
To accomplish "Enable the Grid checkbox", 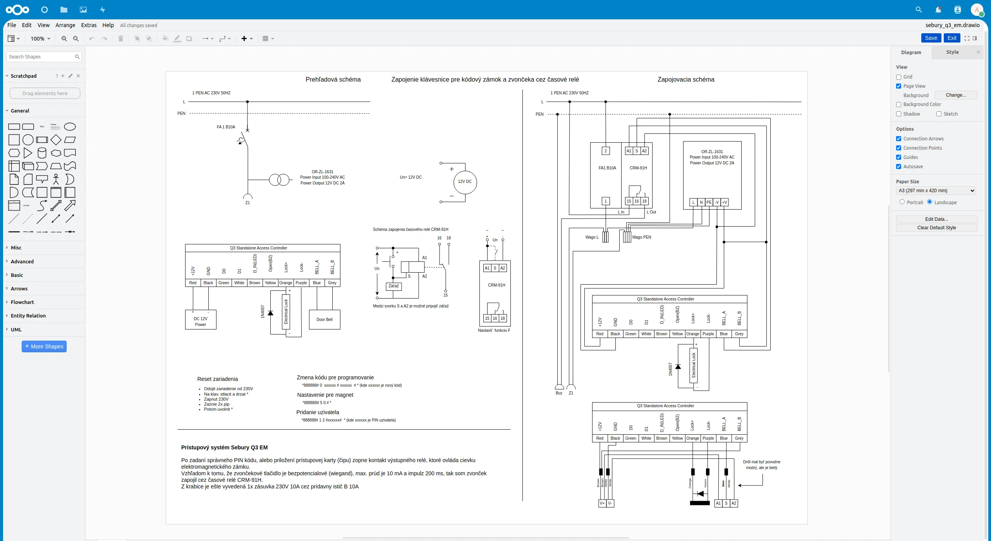I will (x=898, y=77).
